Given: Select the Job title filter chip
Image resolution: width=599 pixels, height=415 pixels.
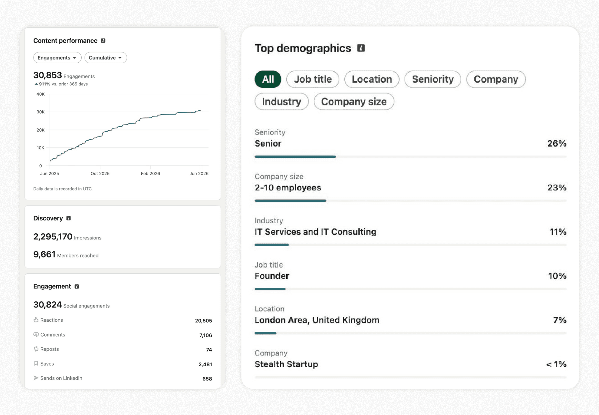Looking at the screenshot, I should point(313,79).
